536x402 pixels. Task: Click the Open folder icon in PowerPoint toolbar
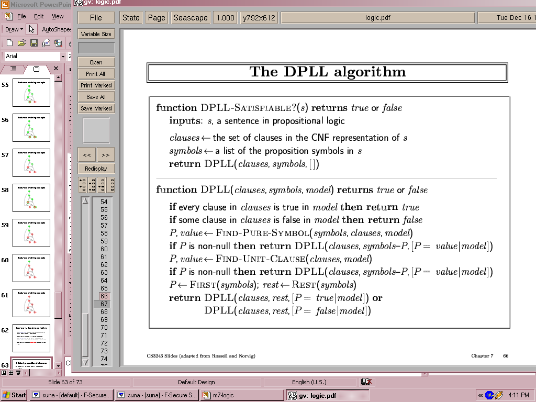pos(21,43)
